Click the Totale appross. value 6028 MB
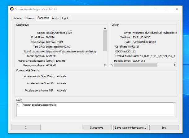This screenshot has height=138, width=189. 51,56
